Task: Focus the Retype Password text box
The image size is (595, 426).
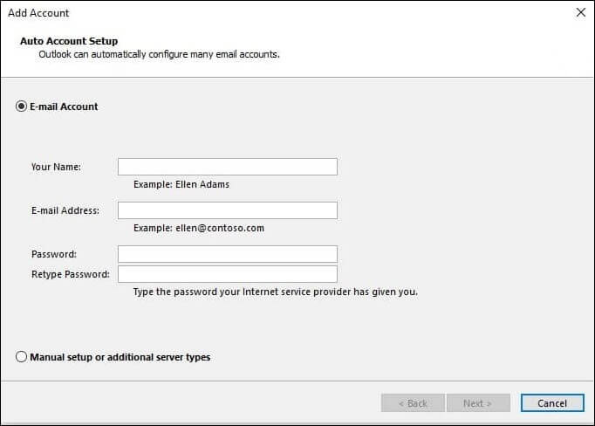Action: pos(228,274)
